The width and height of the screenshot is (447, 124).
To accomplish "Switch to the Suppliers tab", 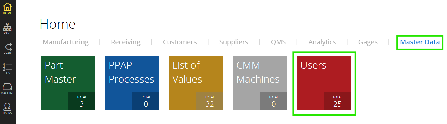I will click(x=234, y=42).
